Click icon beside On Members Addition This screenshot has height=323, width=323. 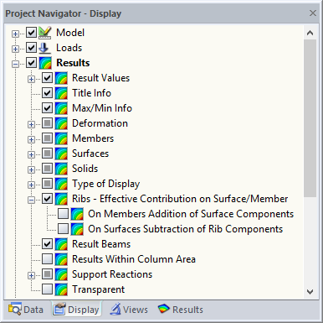[x=77, y=214]
